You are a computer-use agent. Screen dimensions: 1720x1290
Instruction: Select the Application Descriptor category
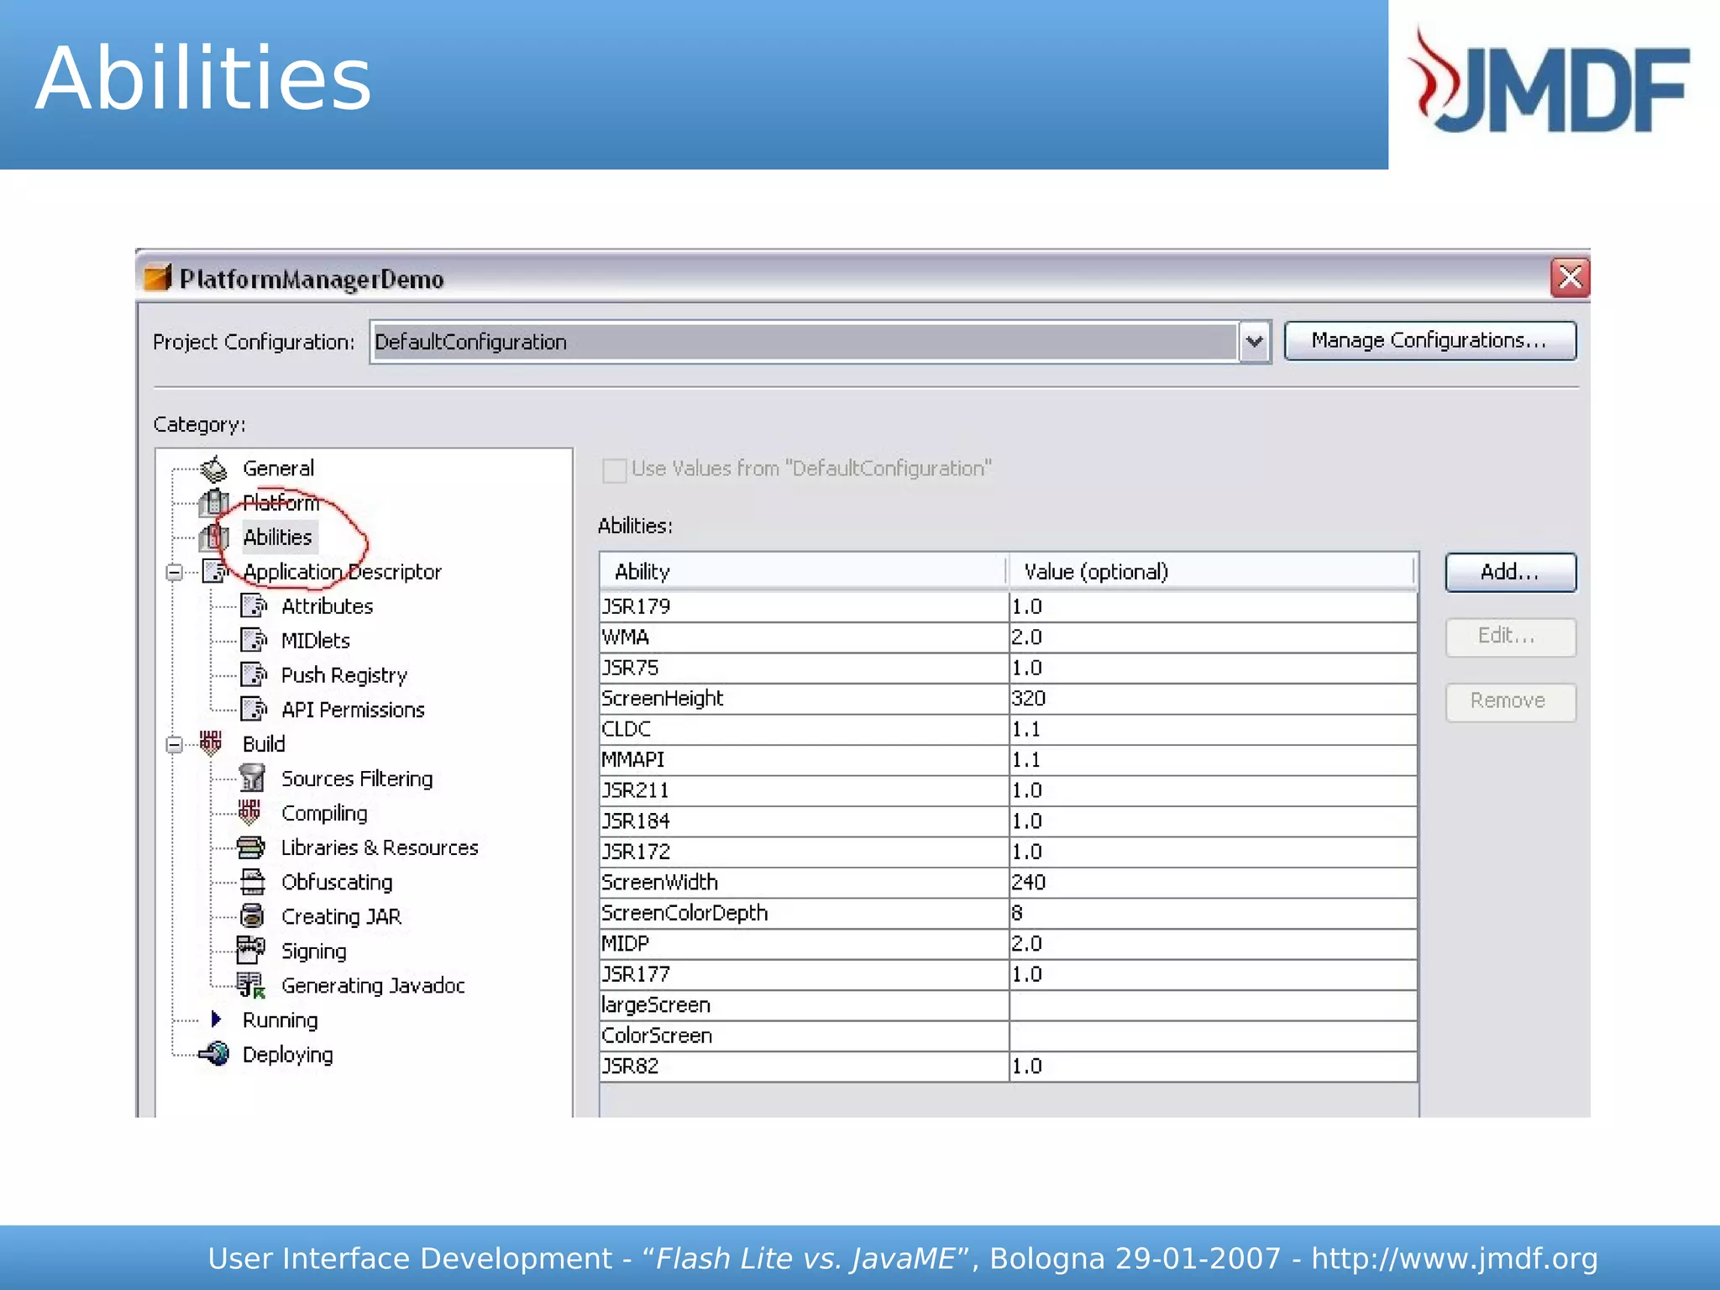click(x=343, y=572)
